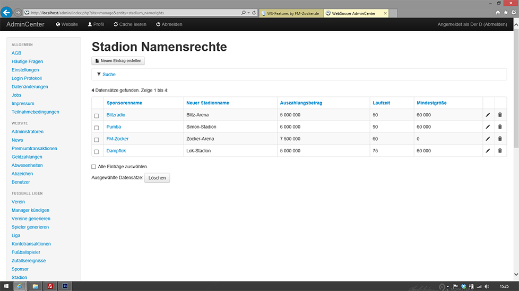Click the trash icon for Blitzradio
Viewport: 519px width, 291px height.
[499, 115]
